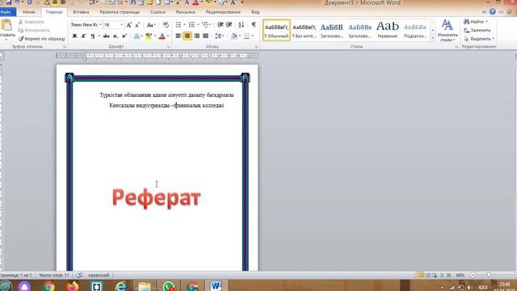Open Google Chrome from the taskbar
Screen dimensions: 517x291
click(48, 286)
